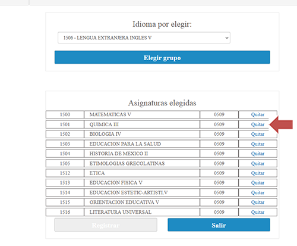
Task: Click the 0509 group cell for ETICA
Action: click(x=219, y=173)
